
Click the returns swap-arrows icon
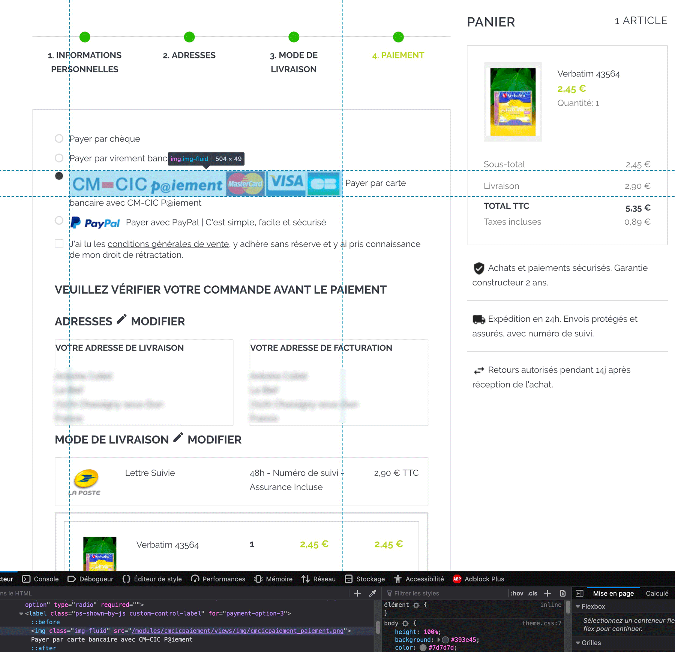point(479,370)
